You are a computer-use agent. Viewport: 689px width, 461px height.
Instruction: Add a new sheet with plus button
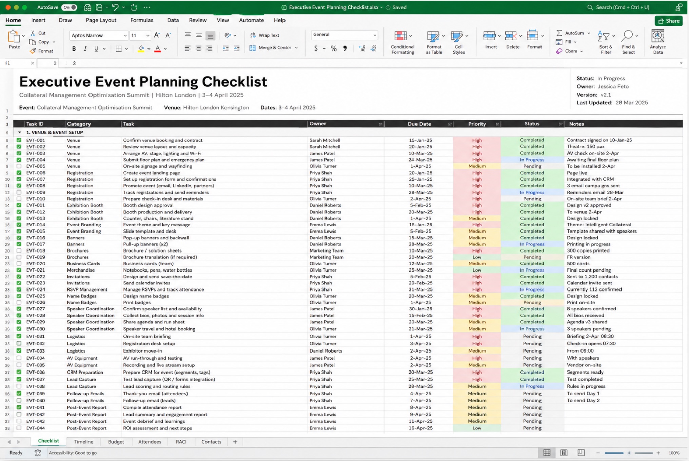[235, 442]
